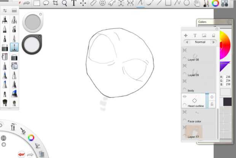Select the wide fan paintbrush
236x158 pixels.
coord(5,103)
